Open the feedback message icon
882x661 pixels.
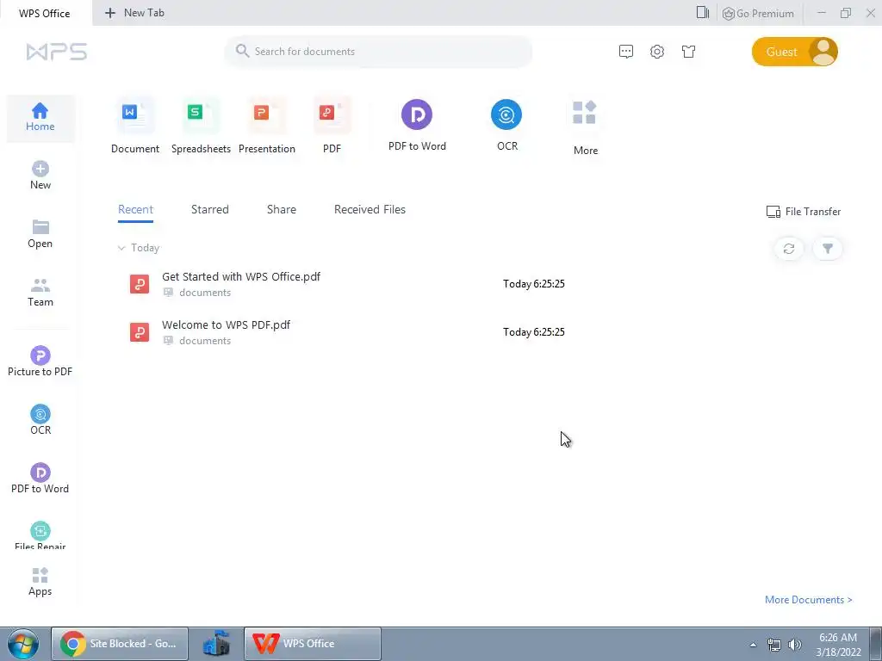coord(625,52)
